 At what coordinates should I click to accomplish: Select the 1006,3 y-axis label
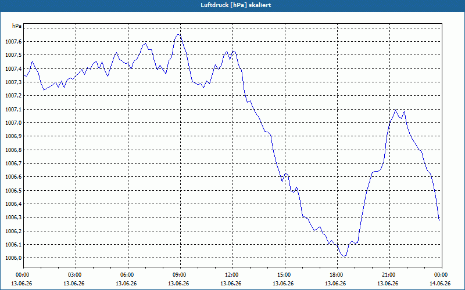click(x=13, y=217)
